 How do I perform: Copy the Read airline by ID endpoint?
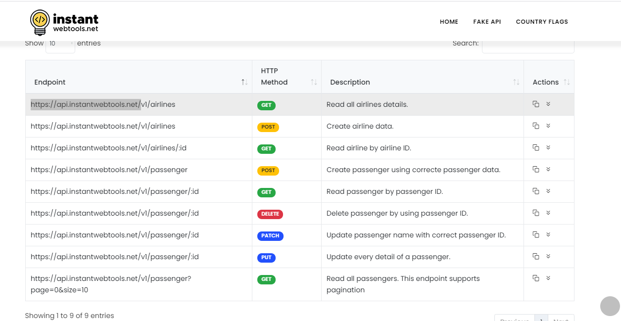click(x=535, y=148)
